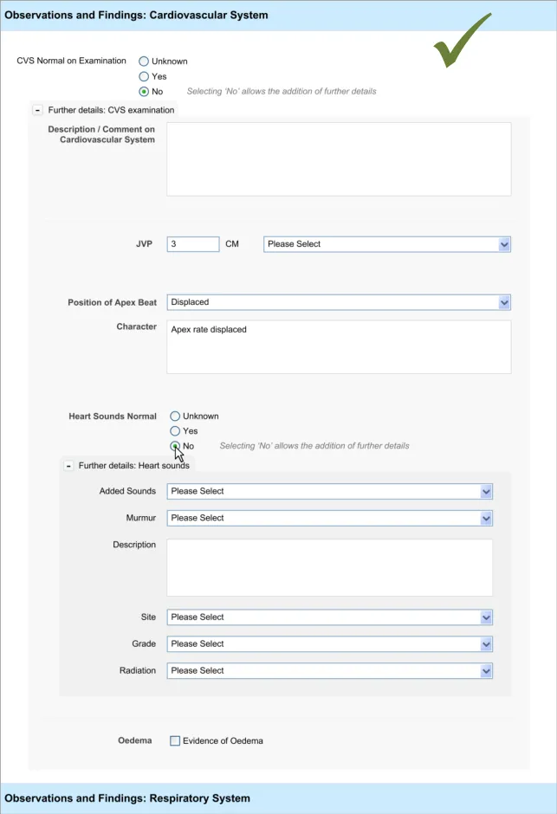
Task: Collapse Further details: Heart sounds section
Action: tap(68, 466)
